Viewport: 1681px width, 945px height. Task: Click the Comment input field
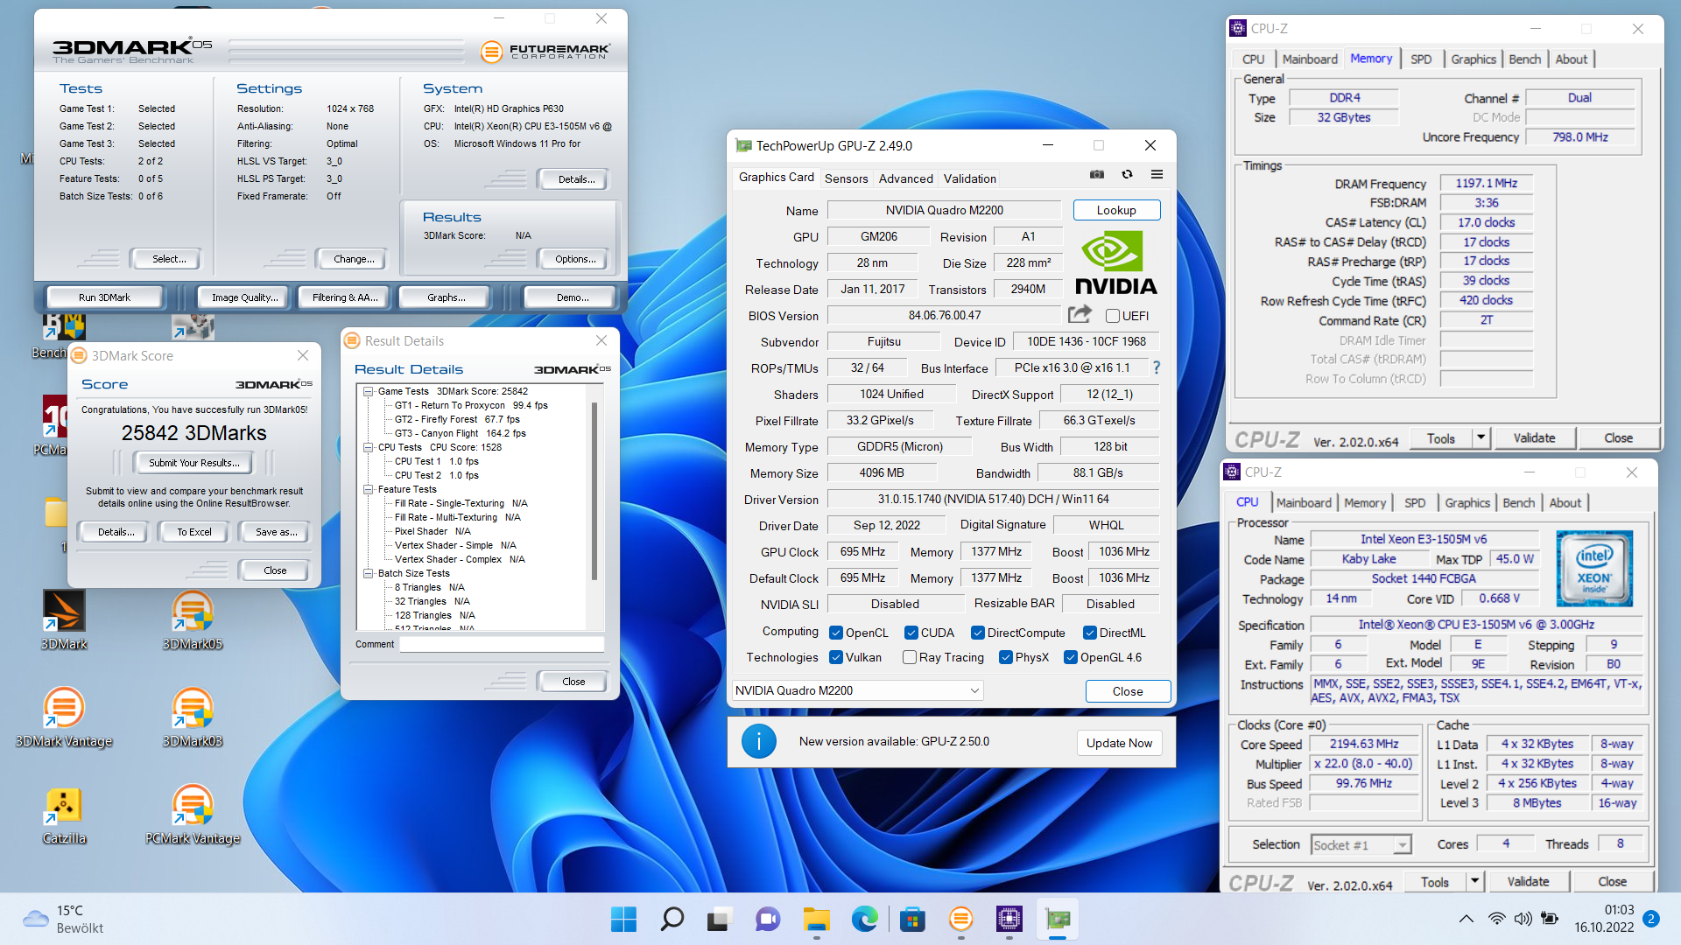pos(502,644)
